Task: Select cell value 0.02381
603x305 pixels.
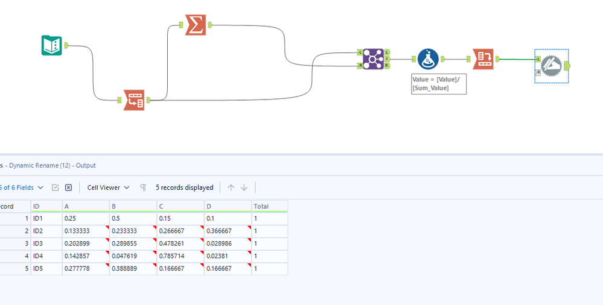Action: click(x=228, y=256)
